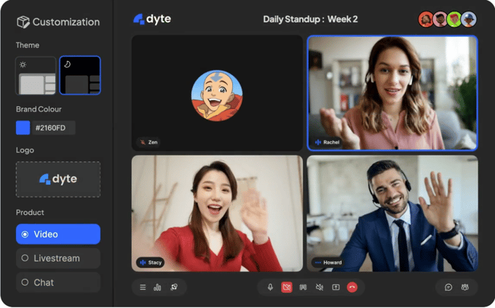Click the 'Brand Colour' section label
495x308 pixels.
pyautogui.click(x=39, y=109)
